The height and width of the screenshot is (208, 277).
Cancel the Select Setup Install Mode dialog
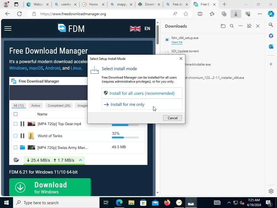coord(172,118)
